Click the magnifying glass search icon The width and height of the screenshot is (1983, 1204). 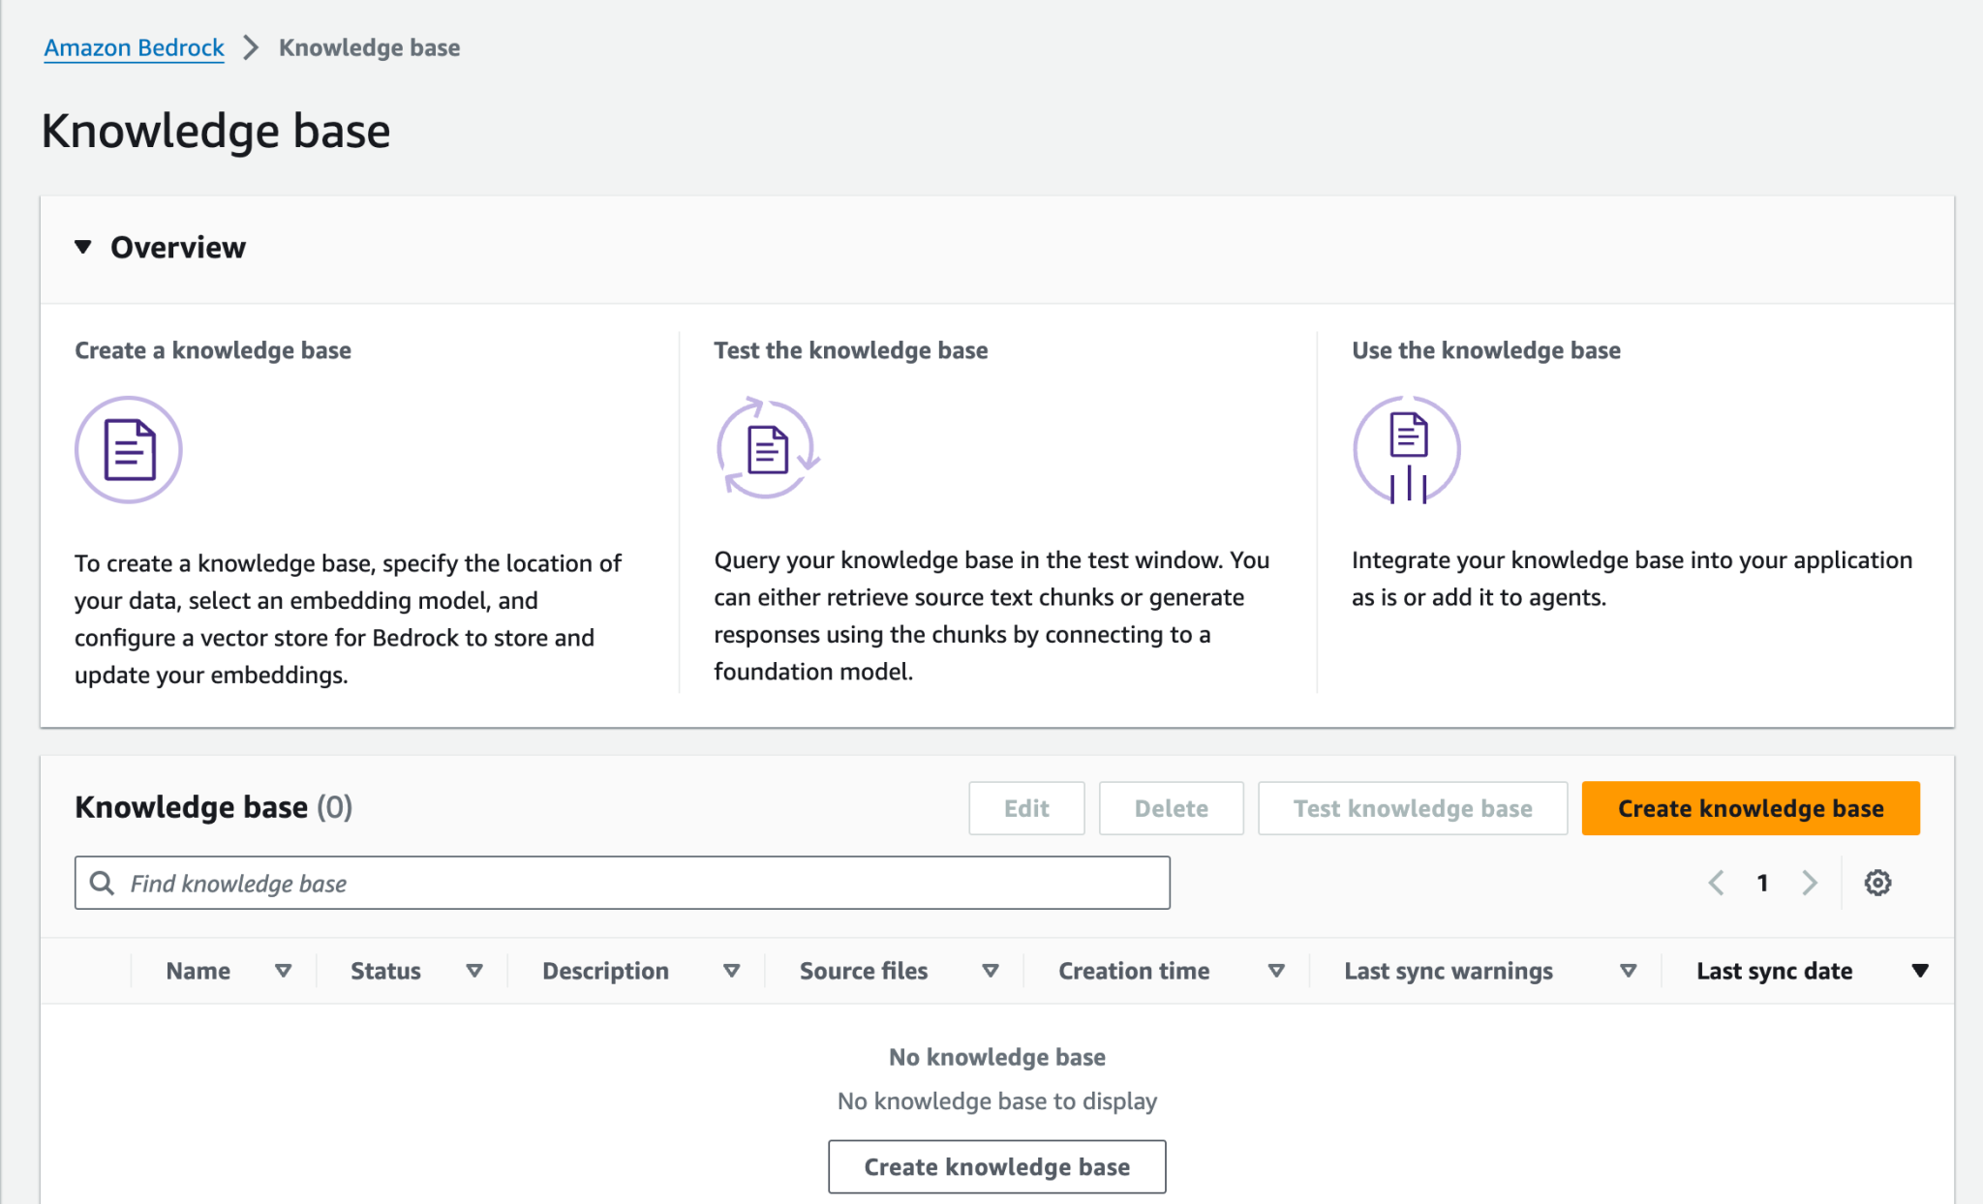[x=102, y=883]
